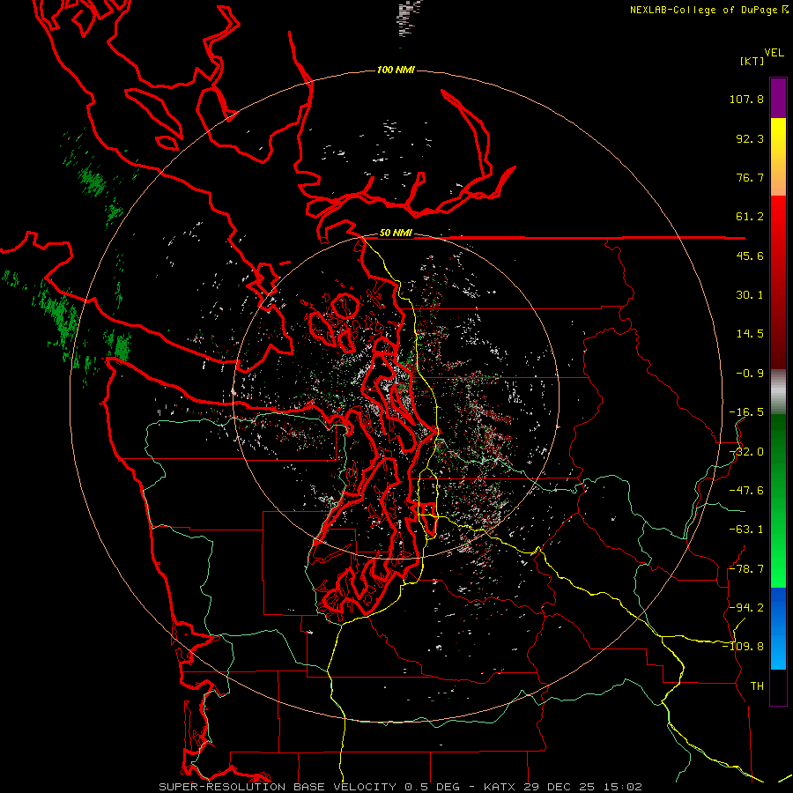Select the green segment of the color bar
Image resolution: width=793 pixels, height=793 pixels.
coord(778,500)
